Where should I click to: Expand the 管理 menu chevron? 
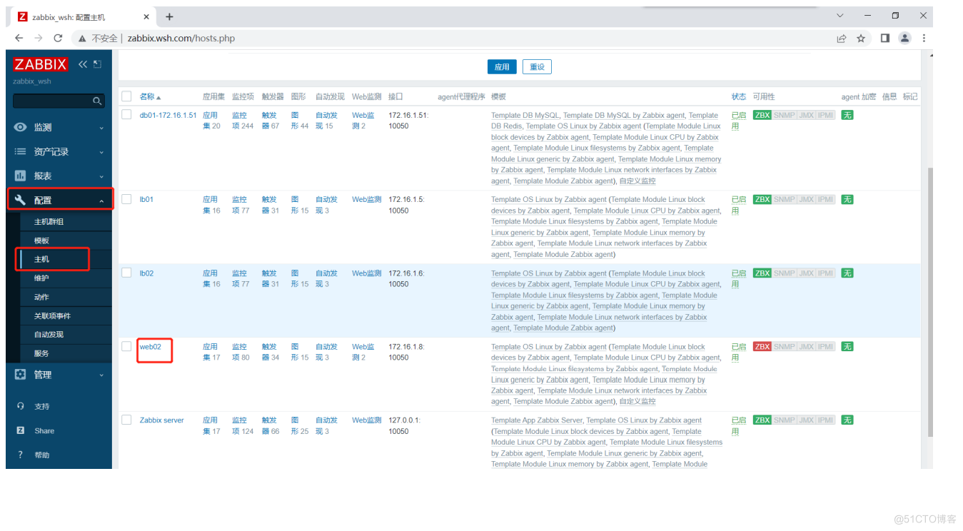tap(101, 375)
